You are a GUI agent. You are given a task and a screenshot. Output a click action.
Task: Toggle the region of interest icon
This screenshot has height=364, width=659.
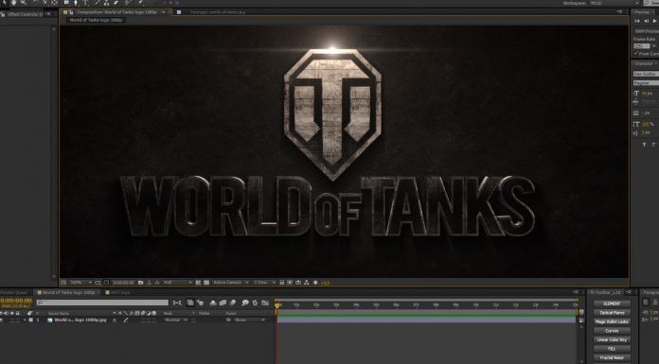click(198, 283)
